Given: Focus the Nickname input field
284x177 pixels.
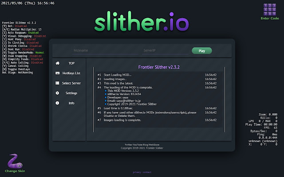Looking at the screenshot, I should click(105, 50).
